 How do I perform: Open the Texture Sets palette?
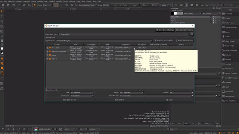[x=230, y=96]
